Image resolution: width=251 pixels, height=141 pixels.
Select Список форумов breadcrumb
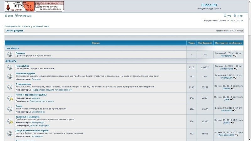tap(14, 31)
